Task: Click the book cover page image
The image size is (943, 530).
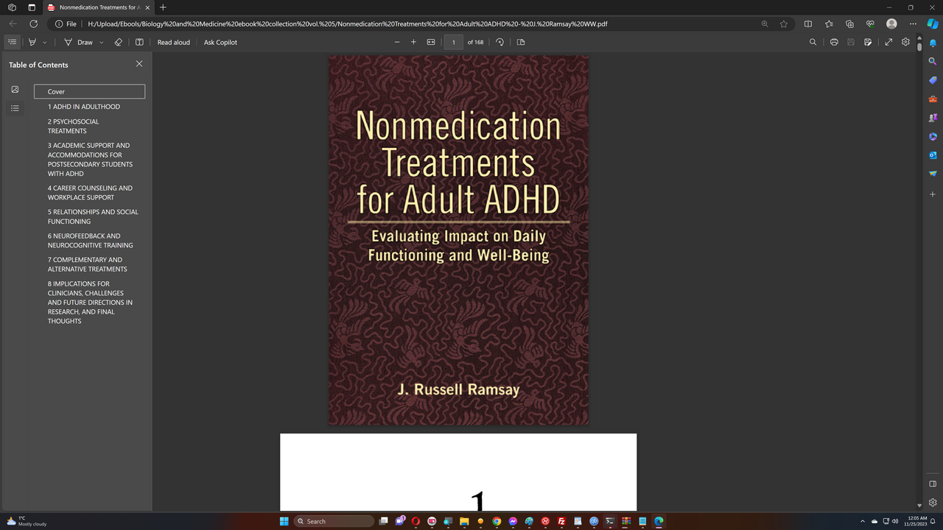Action: [458, 240]
